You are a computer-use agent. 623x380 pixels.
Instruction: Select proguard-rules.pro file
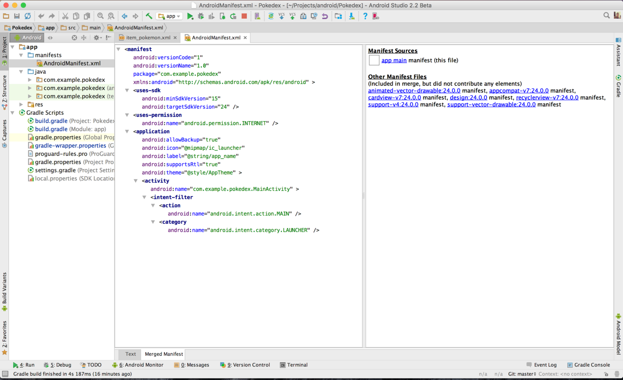(62, 154)
